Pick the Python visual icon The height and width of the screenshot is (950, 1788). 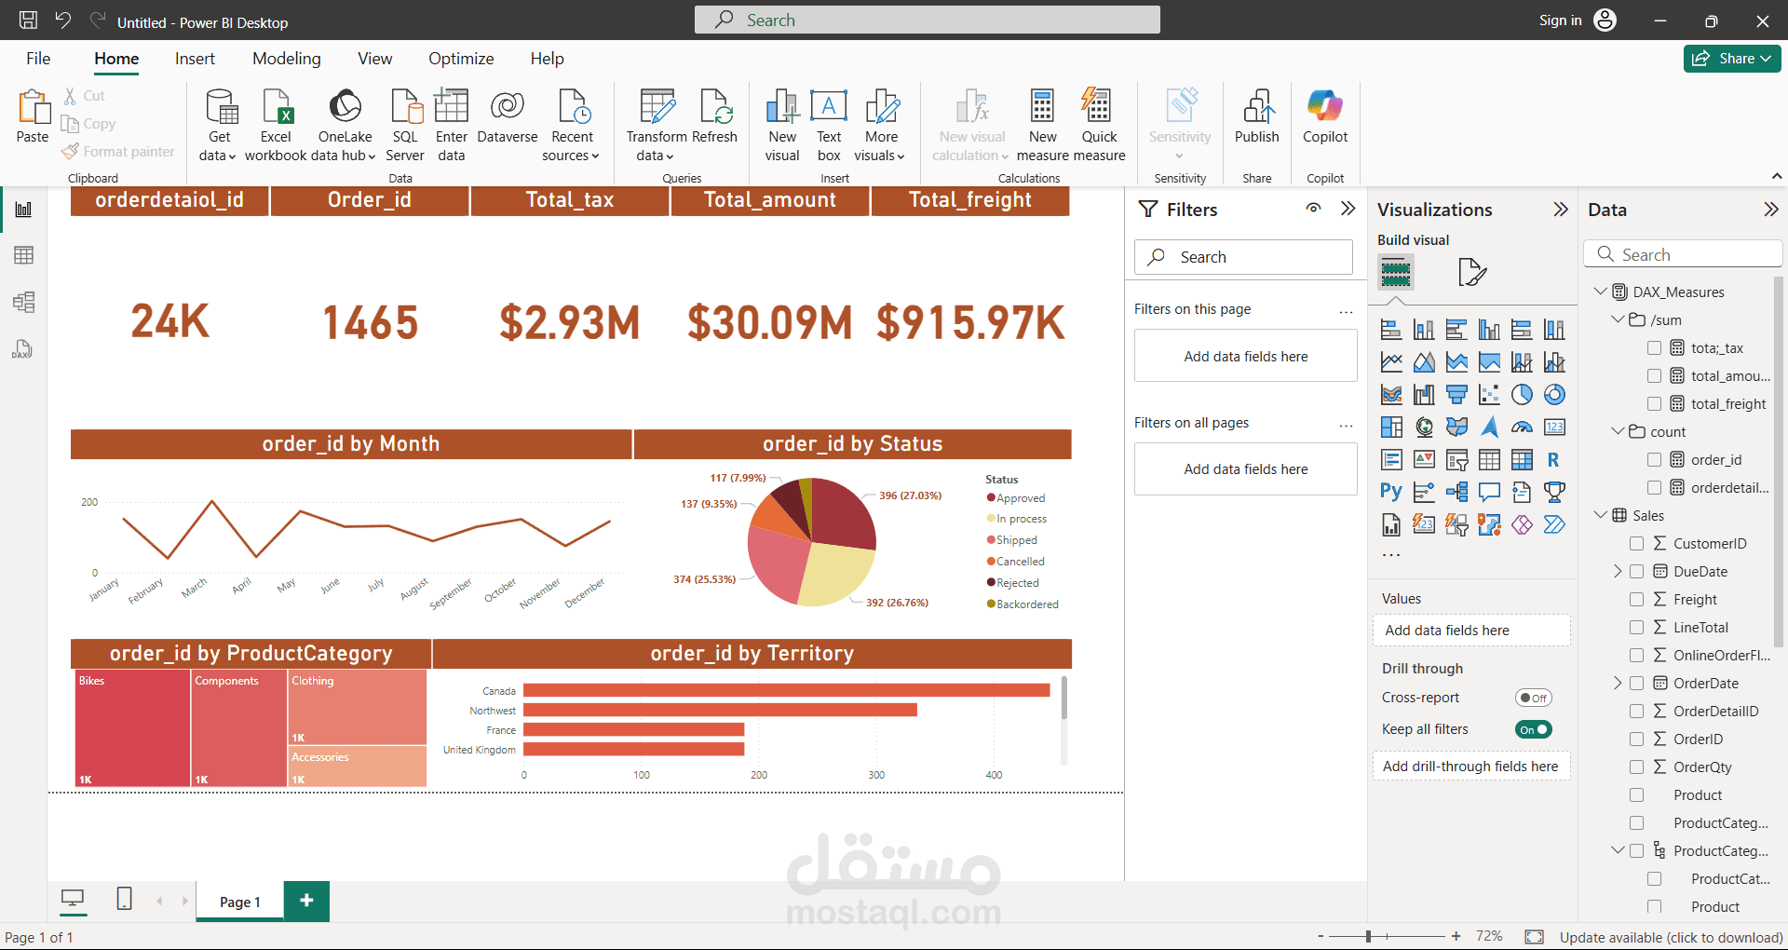(1391, 493)
